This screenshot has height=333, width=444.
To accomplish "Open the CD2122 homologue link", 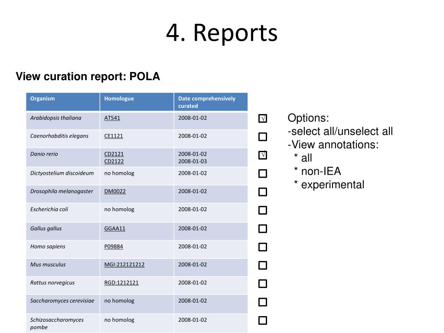I will pyautogui.click(x=114, y=161).
